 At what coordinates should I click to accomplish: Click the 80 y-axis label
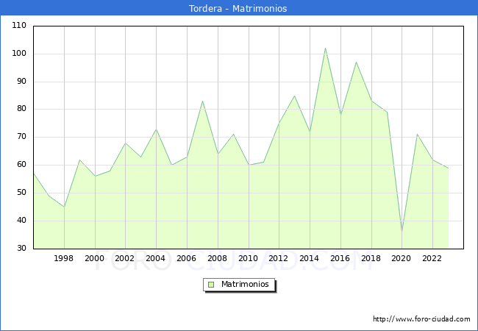coord(21,109)
